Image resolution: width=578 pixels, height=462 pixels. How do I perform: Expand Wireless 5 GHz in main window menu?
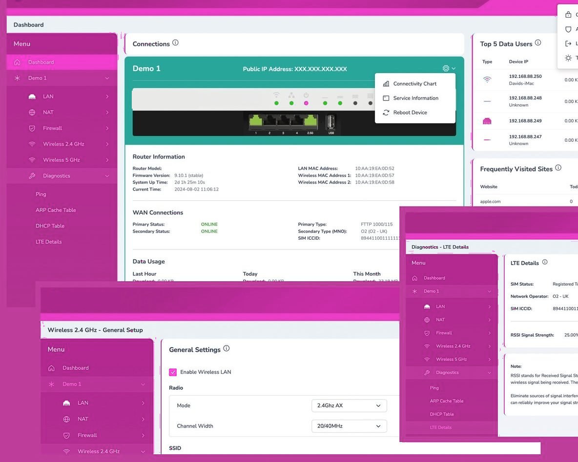coord(62,160)
